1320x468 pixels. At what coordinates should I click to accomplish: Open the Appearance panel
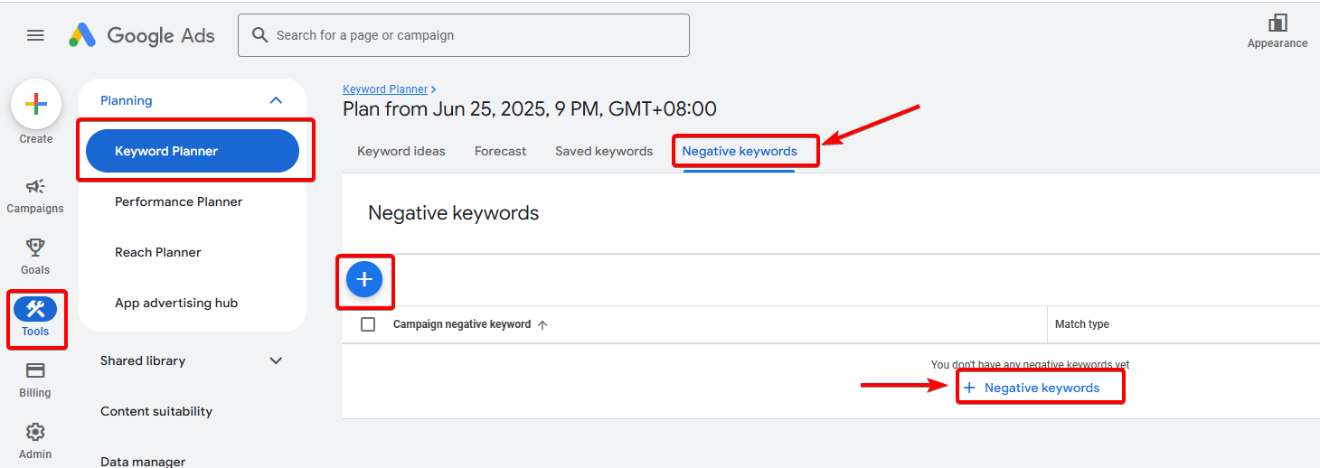(1277, 31)
